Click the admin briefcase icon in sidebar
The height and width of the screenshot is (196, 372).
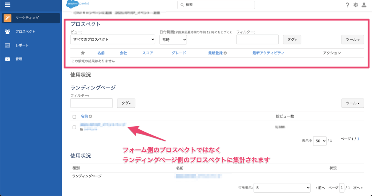coord(7,59)
